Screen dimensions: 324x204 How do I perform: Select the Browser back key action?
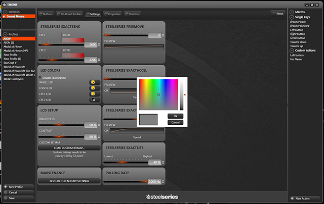(298, 22)
